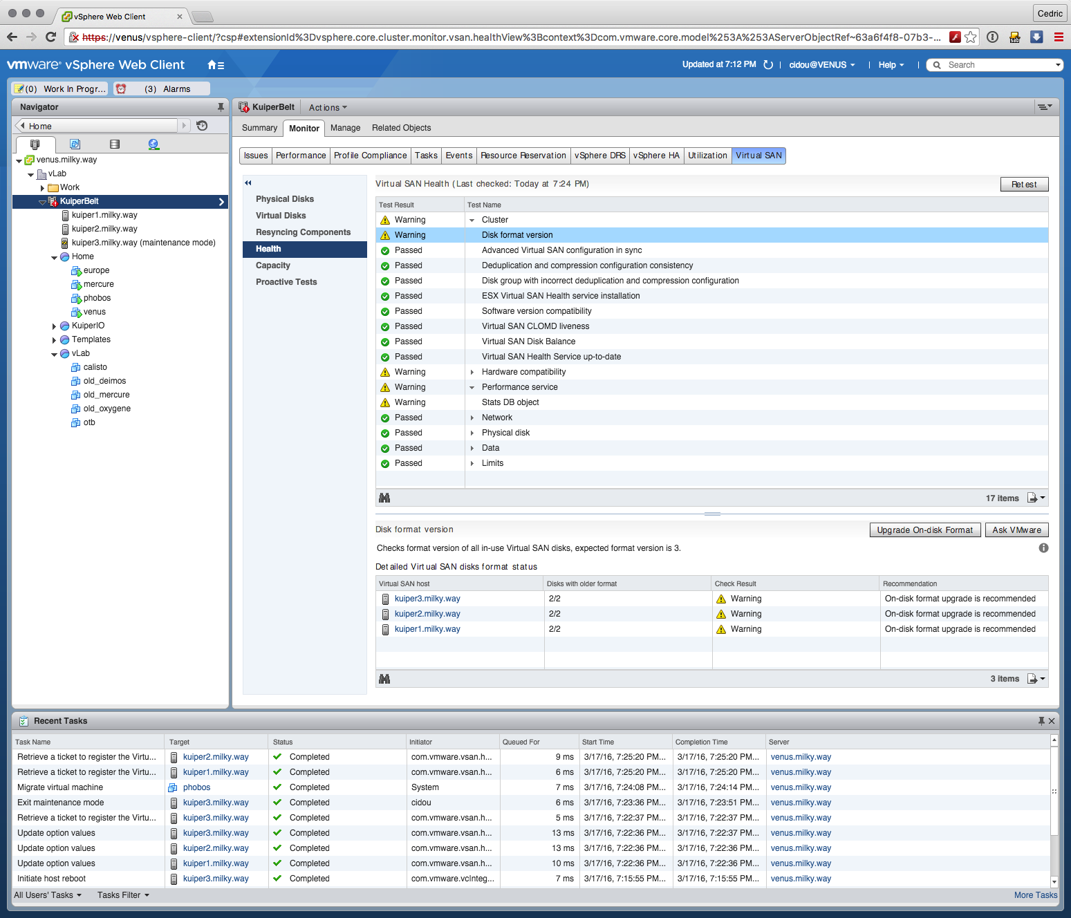Open the Hosts and Clusters navigator tab icon
This screenshot has width=1071, height=918.
pos(35,144)
